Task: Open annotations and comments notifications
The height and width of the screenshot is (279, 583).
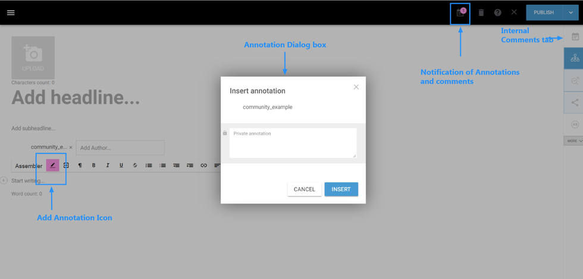Action: 460,12
